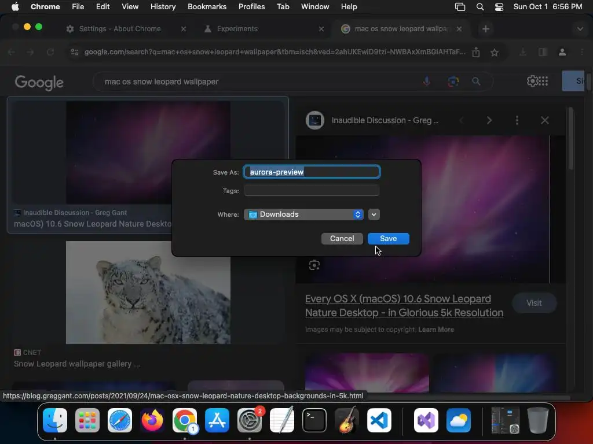Open Stage Manager icon in menu bar
The width and height of the screenshot is (593, 444).
pyautogui.click(x=460, y=7)
